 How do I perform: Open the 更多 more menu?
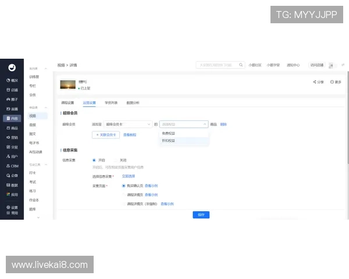pos(335,82)
